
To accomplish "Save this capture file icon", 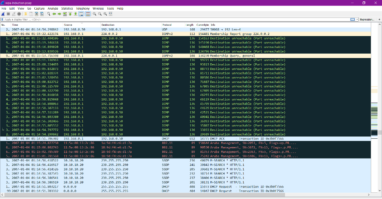I will click(31, 14).
